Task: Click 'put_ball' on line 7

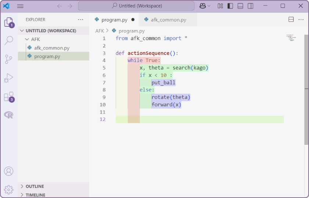Action: (x=163, y=82)
